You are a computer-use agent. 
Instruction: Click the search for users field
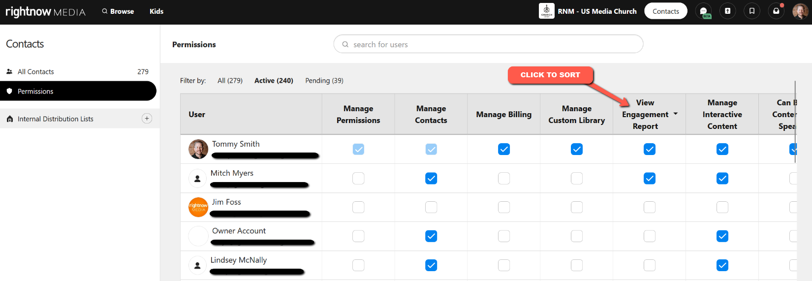[488, 44]
